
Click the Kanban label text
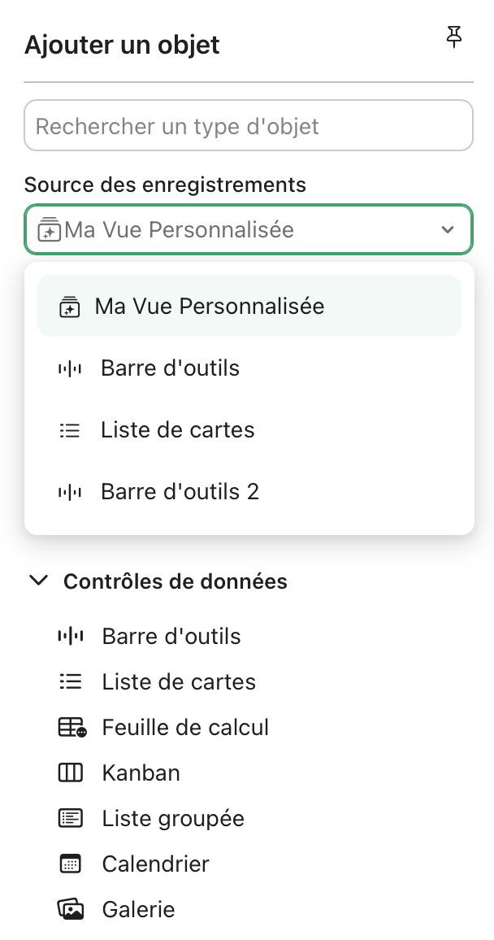[141, 772]
